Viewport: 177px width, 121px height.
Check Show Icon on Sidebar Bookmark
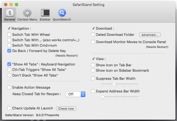[x=93, y=71]
